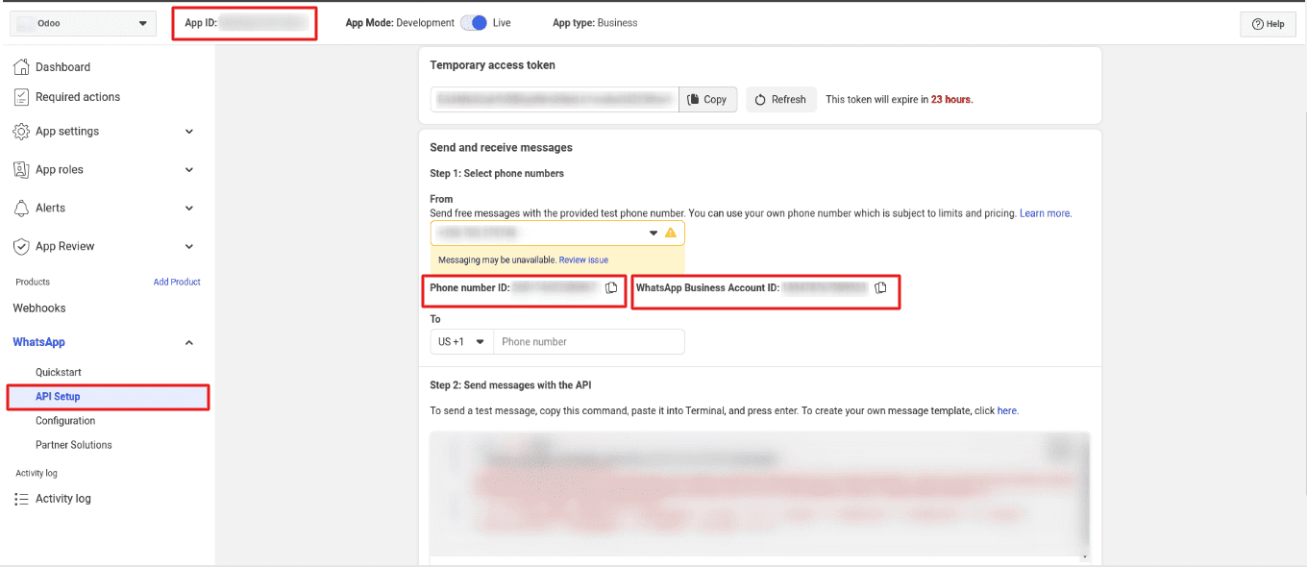1307x567 pixels.
Task: Open Configuration under WhatsApp
Action: (65, 421)
